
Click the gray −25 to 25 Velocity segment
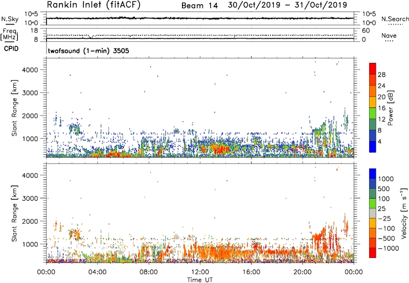(373, 213)
